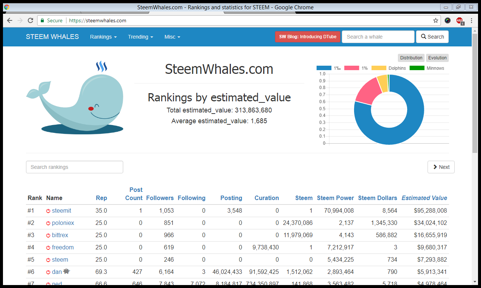
Task: Open the steem account link in row #5
Action: click(60, 259)
